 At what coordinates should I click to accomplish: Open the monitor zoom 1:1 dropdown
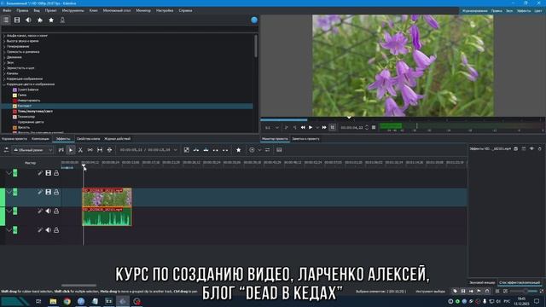click(x=272, y=128)
